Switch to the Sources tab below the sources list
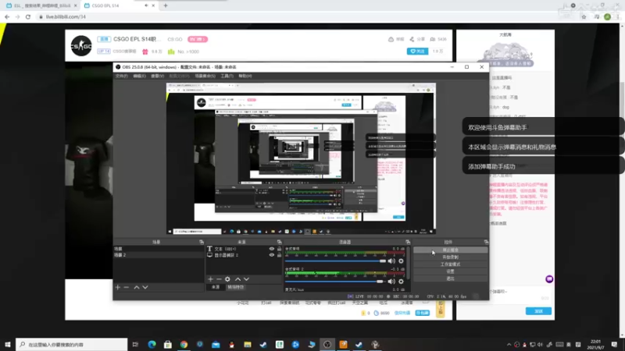Image resolution: width=625 pixels, height=351 pixels. pos(216,287)
